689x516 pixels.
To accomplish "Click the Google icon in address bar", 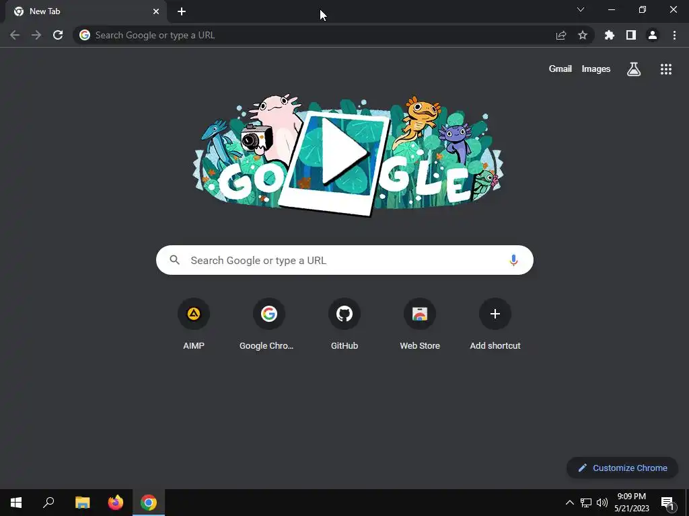I will tap(85, 35).
